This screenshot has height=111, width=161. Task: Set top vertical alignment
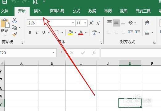(x=109, y=22)
